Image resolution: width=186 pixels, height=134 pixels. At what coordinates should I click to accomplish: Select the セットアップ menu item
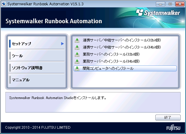(x=37, y=44)
